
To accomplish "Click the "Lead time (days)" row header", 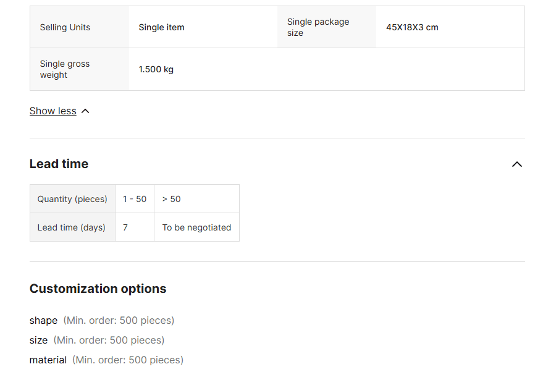I will pos(72,227).
